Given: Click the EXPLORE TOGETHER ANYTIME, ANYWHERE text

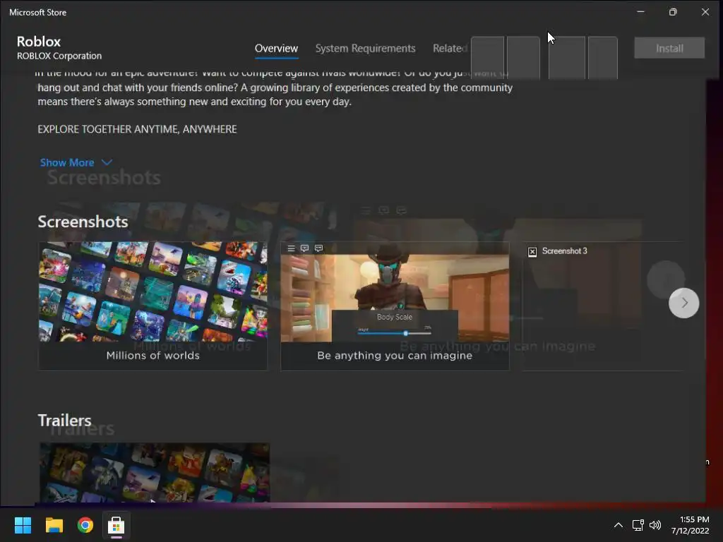Looking at the screenshot, I should coord(137,129).
